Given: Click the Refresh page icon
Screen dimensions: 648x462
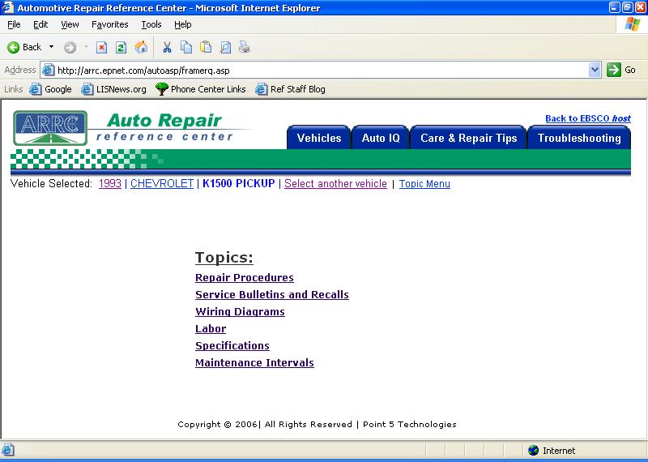Looking at the screenshot, I should (121, 48).
